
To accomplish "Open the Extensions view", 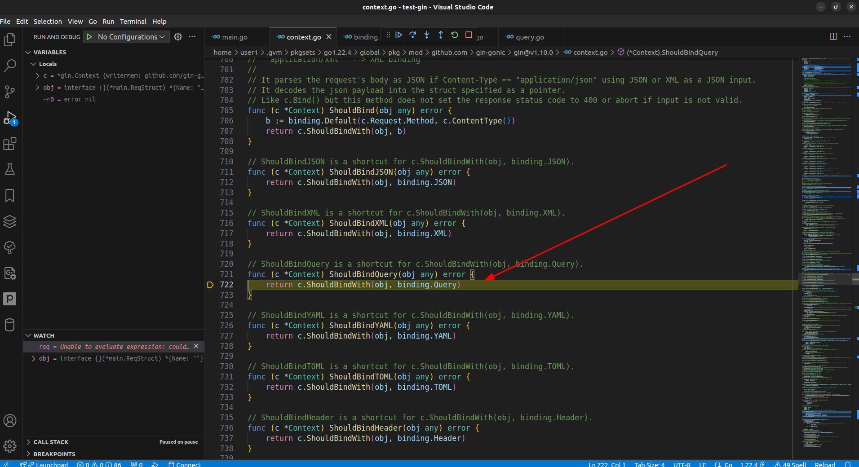I will click(10, 144).
